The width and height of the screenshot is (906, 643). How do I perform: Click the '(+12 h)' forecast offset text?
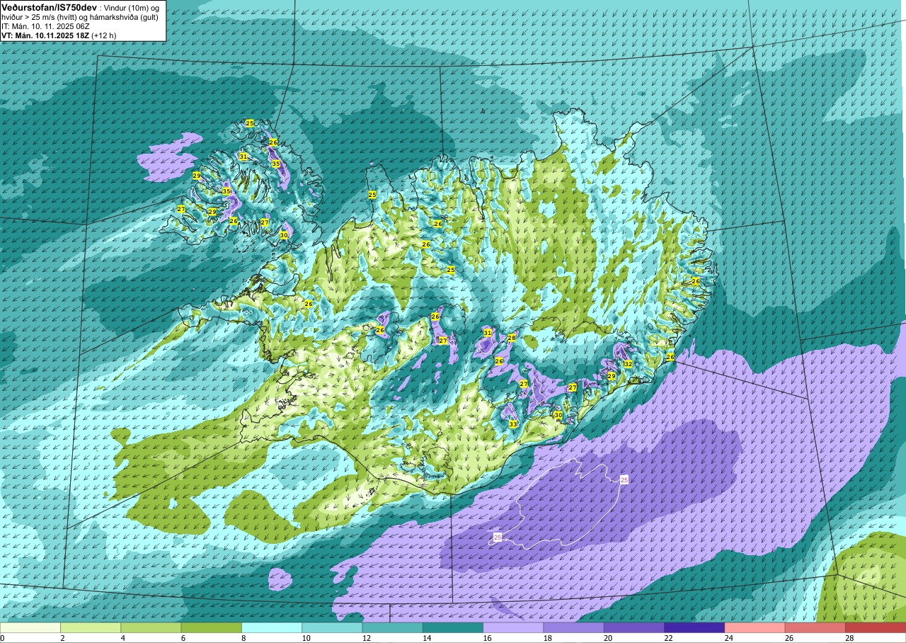104,35
